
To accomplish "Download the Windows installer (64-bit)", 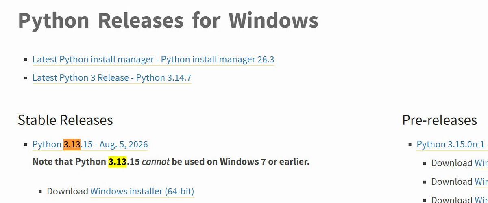I will click(142, 191).
